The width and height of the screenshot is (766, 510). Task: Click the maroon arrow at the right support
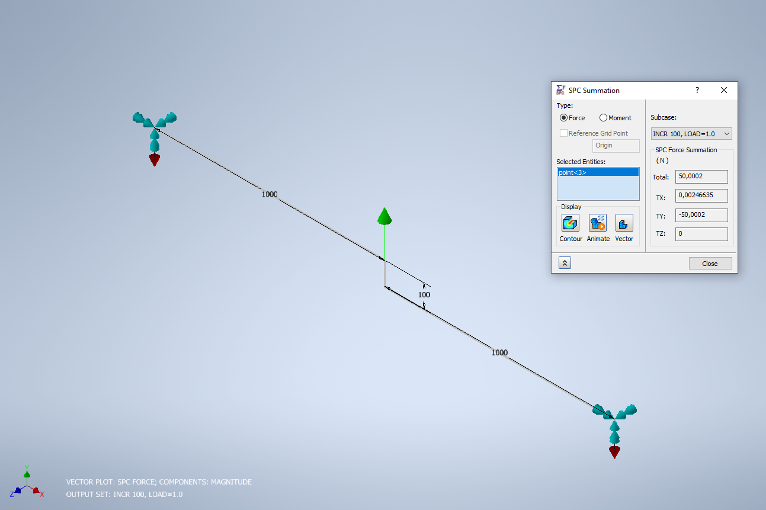614,451
